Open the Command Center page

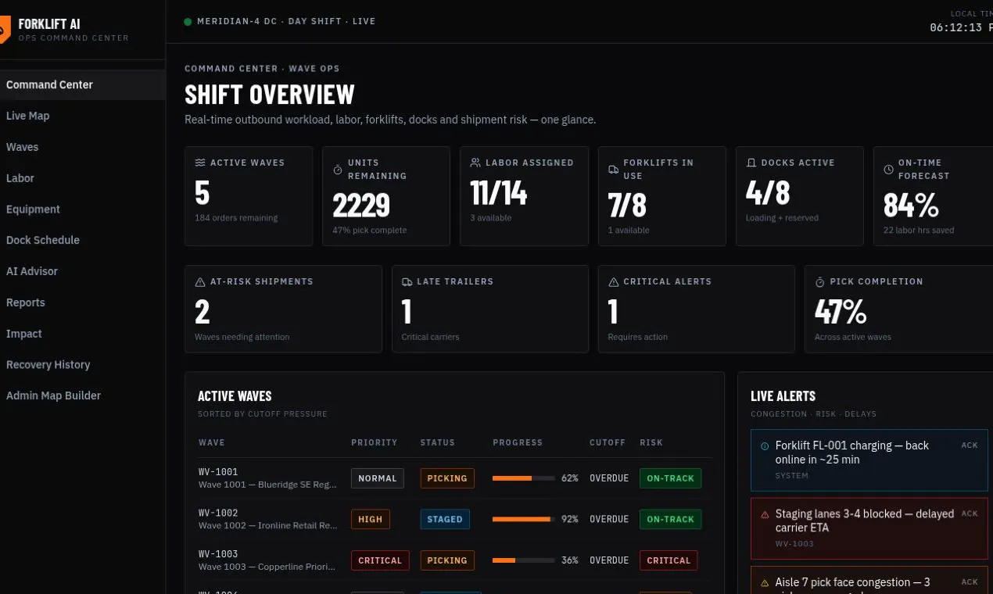(82, 84)
